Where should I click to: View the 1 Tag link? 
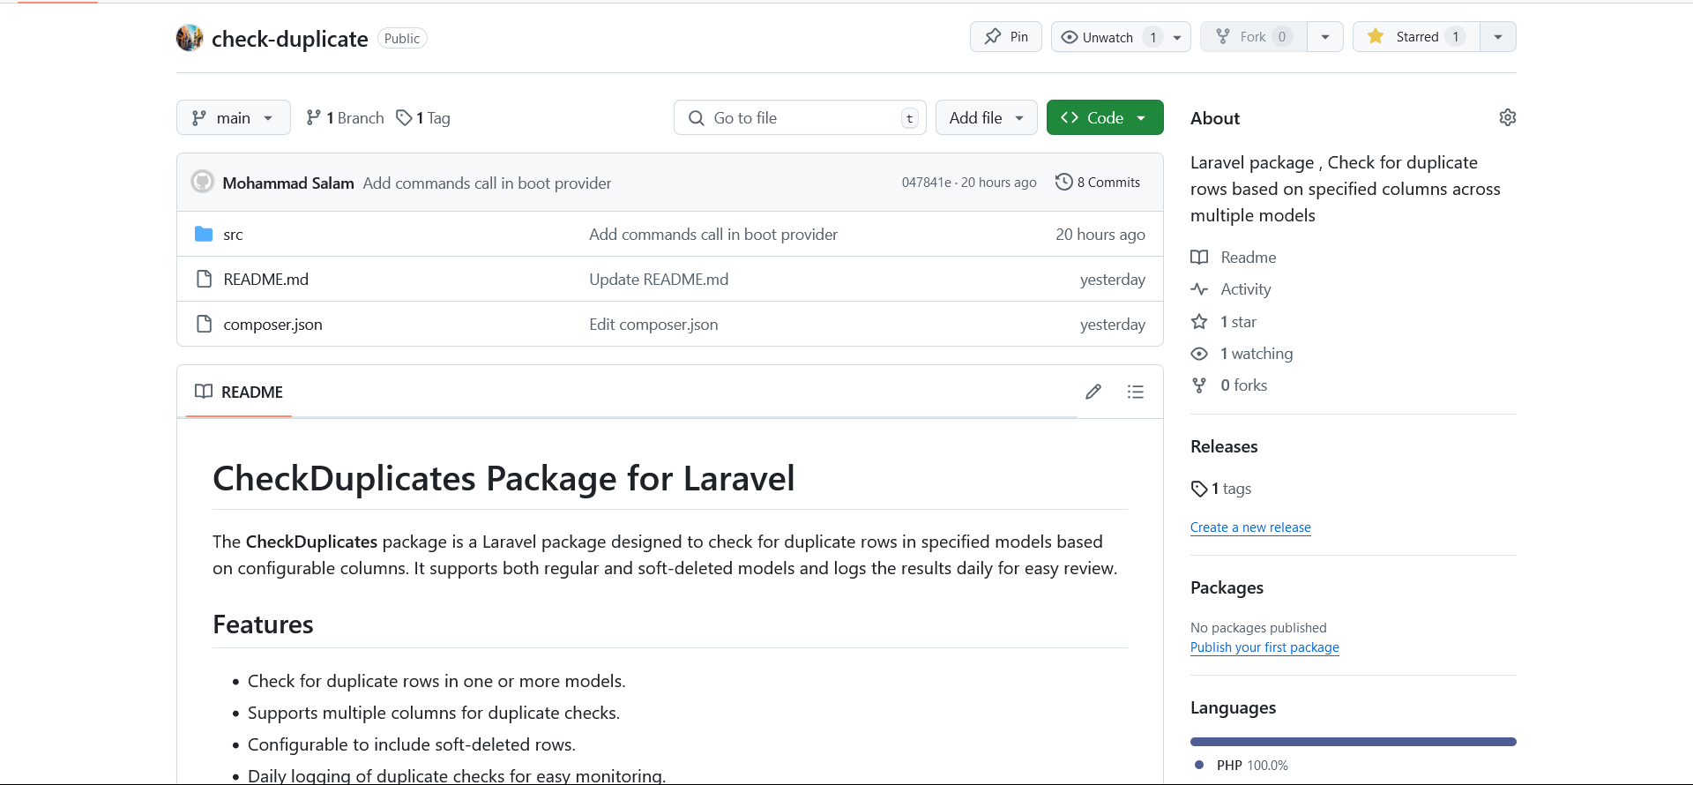(x=423, y=117)
